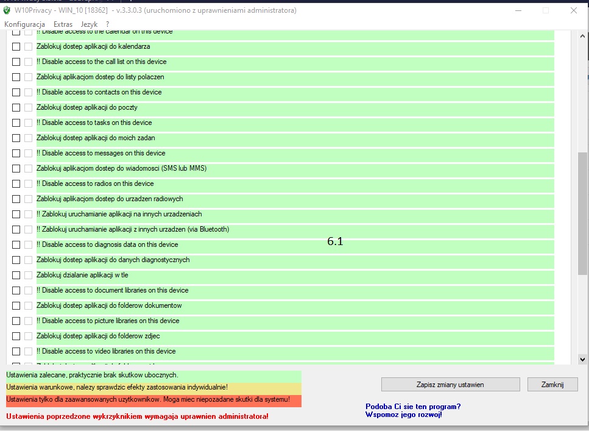
Task: Open the question mark help menu
Action: coord(107,24)
